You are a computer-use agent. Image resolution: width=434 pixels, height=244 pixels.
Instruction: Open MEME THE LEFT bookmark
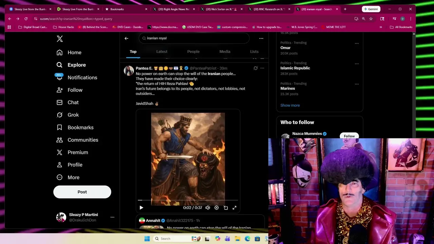click(334, 27)
